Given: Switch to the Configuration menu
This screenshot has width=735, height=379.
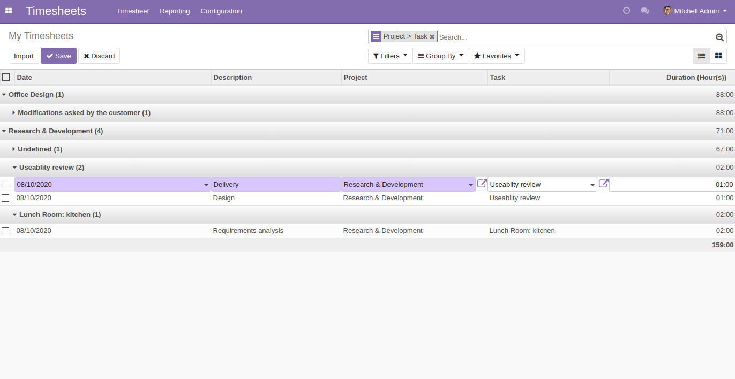Looking at the screenshot, I should point(221,11).
